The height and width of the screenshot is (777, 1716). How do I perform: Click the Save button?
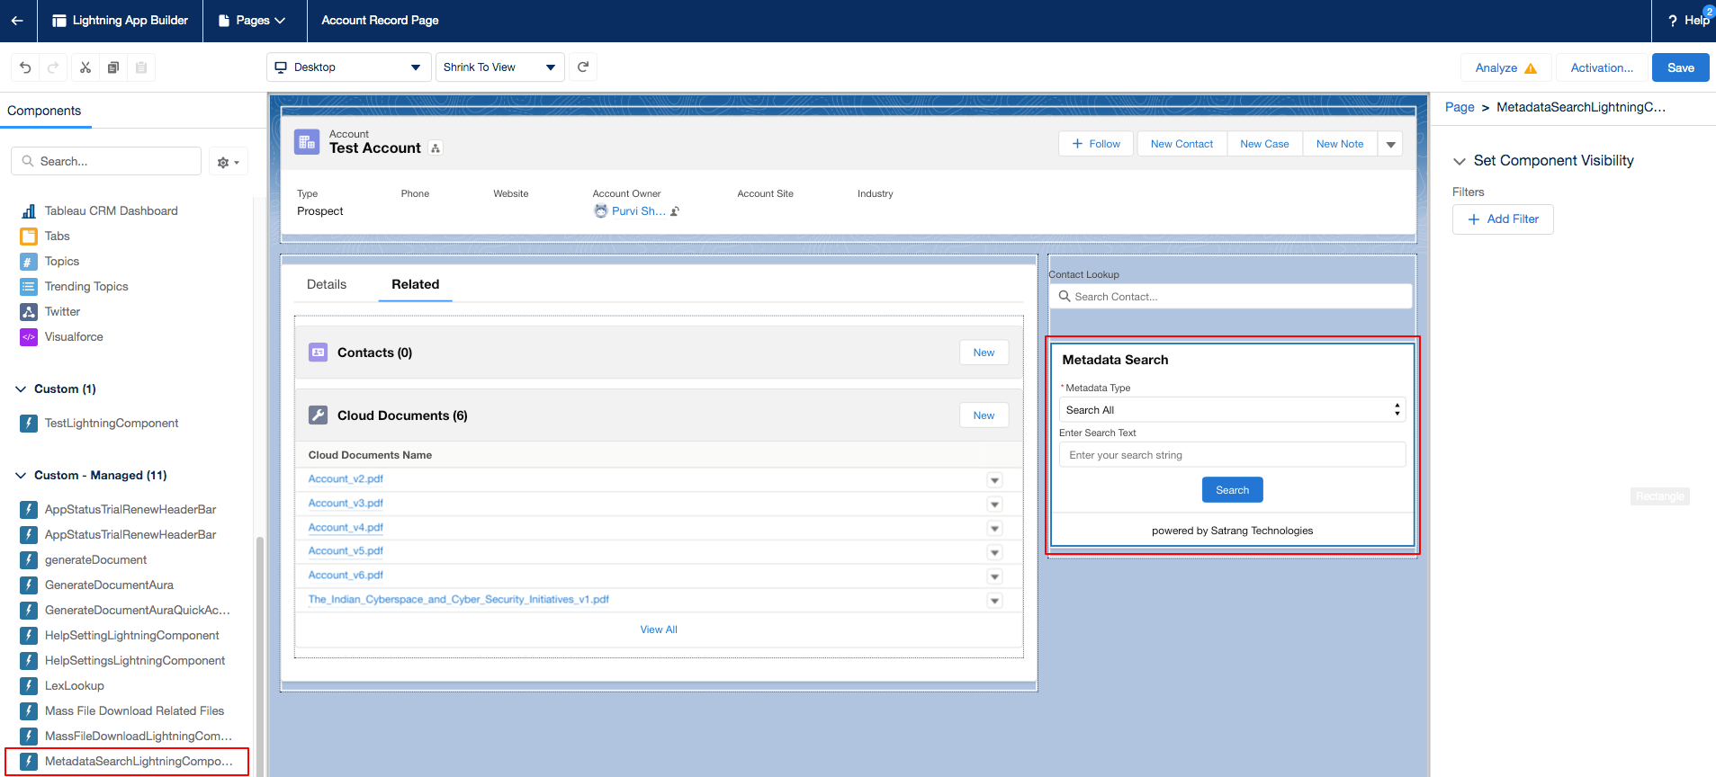pyautogui.click(x=1680, y=67)
